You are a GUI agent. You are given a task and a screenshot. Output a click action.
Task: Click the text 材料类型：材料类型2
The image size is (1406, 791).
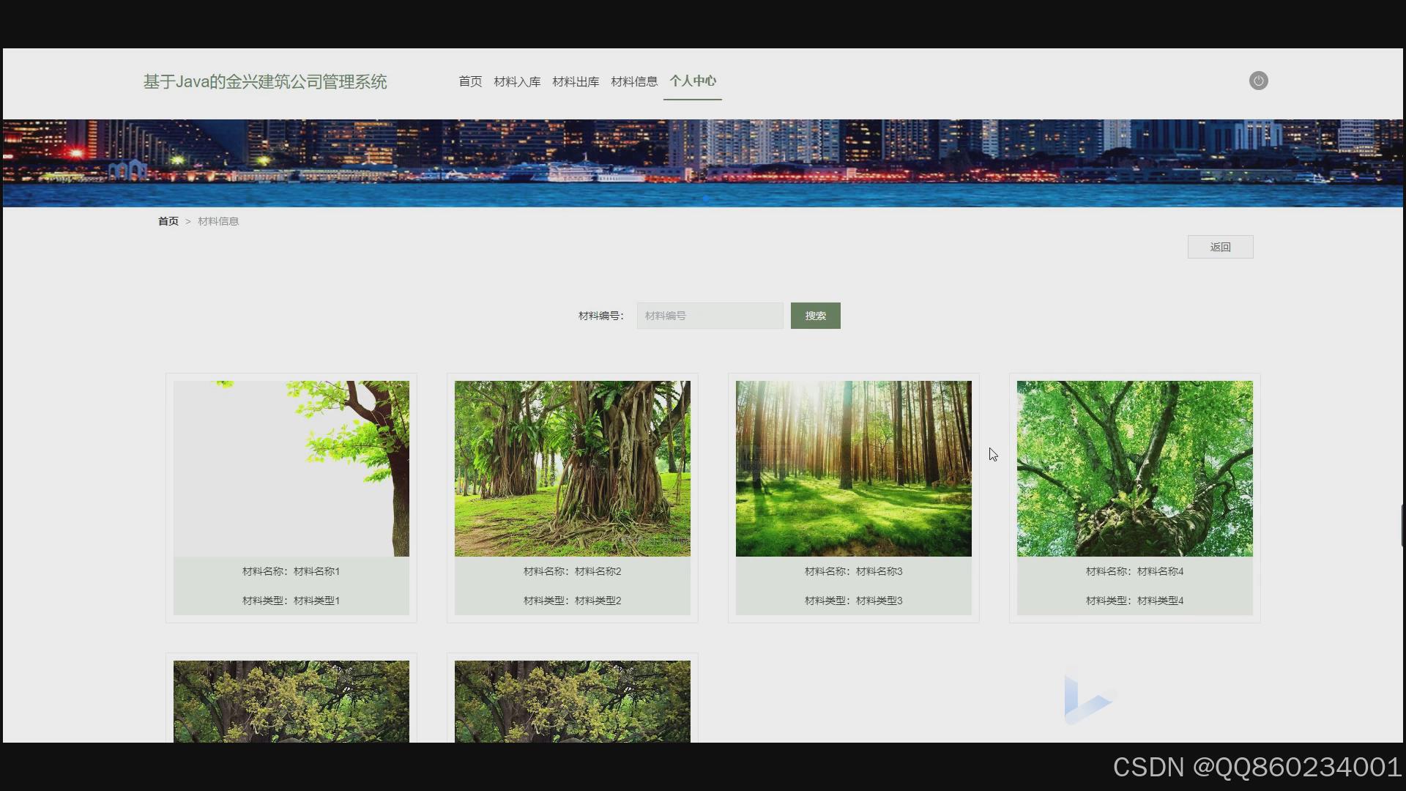[573, 601]
